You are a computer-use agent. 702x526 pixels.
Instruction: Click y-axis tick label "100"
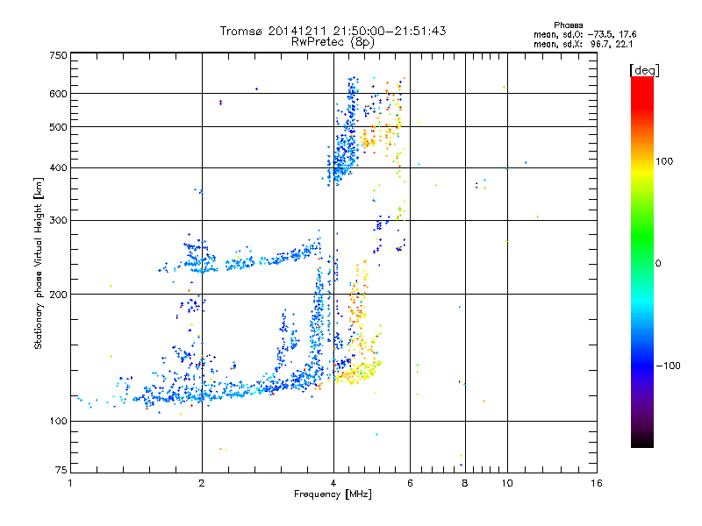[x=58, y=422]
